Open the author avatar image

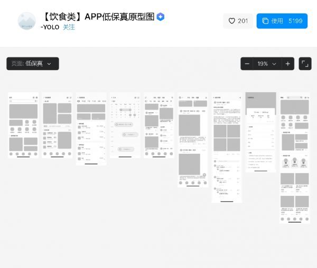click(26, 21)
